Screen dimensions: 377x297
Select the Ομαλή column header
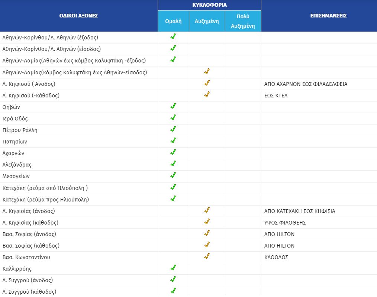point(173,21)
